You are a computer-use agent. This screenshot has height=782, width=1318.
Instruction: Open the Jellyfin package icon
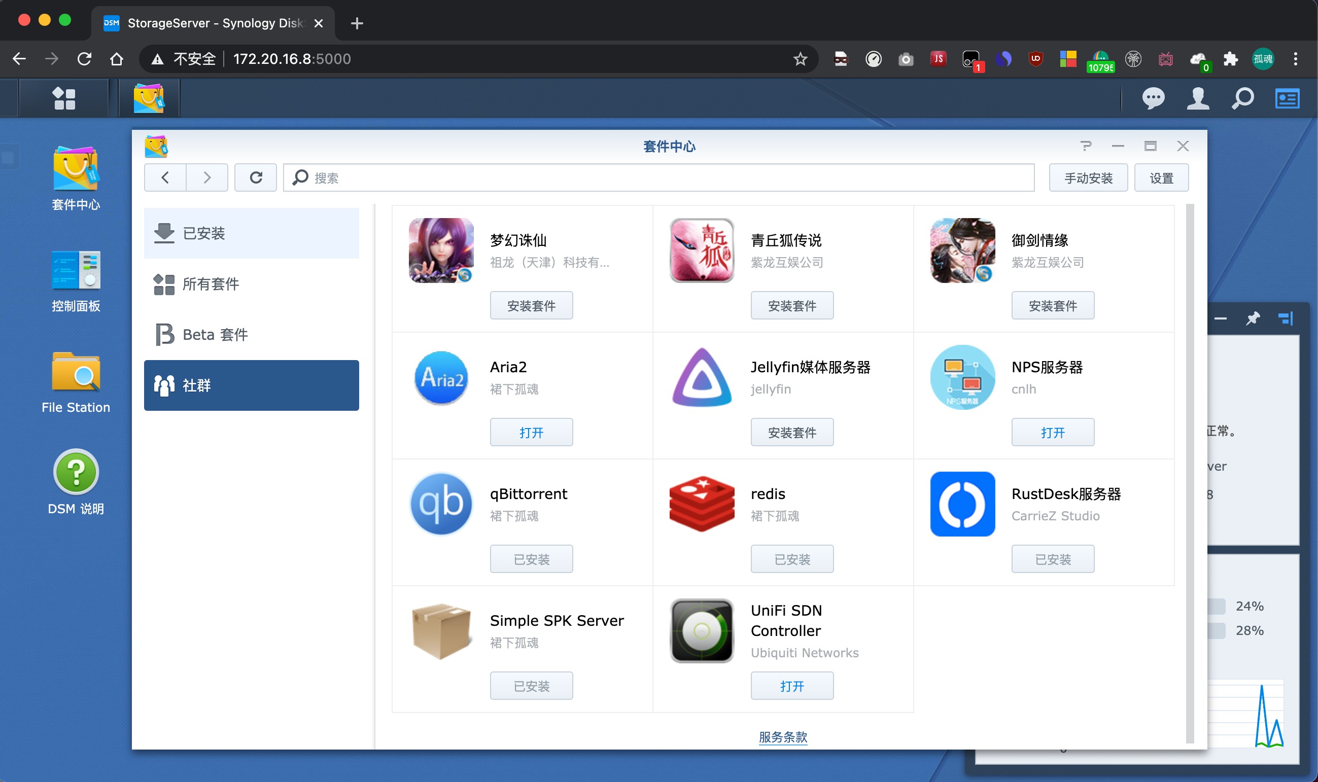pos(702,377)
